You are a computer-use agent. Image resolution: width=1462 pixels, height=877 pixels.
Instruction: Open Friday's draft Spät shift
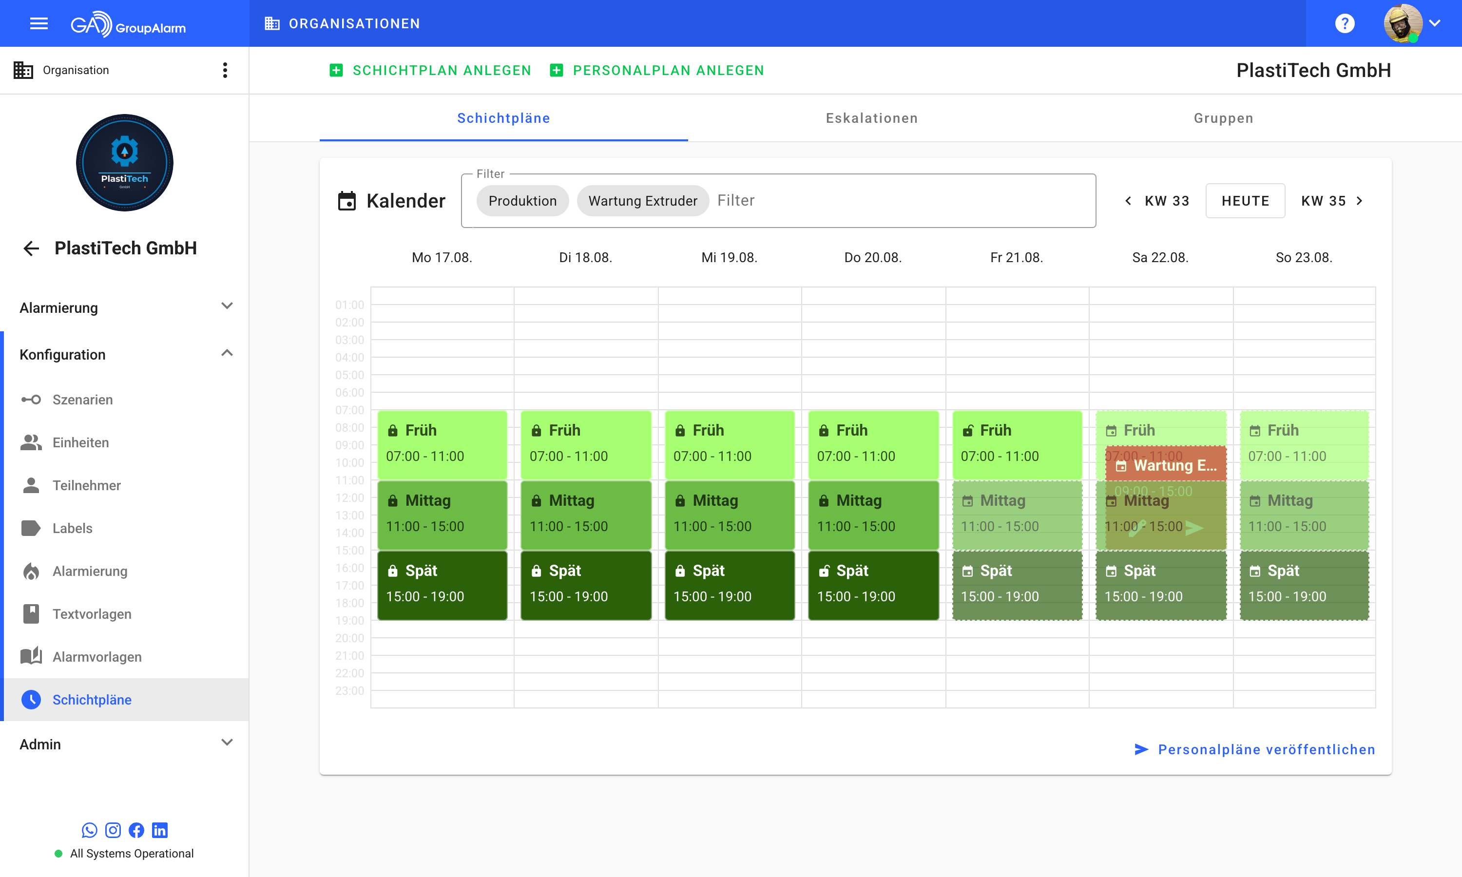pyautogui.click(x=1017, y=585)
